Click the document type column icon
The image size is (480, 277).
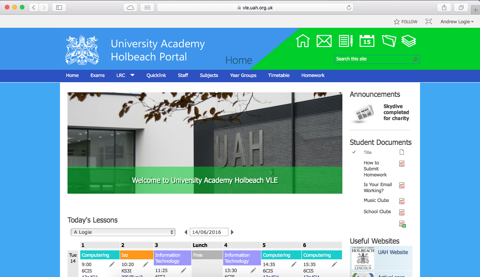click(402, 152)
